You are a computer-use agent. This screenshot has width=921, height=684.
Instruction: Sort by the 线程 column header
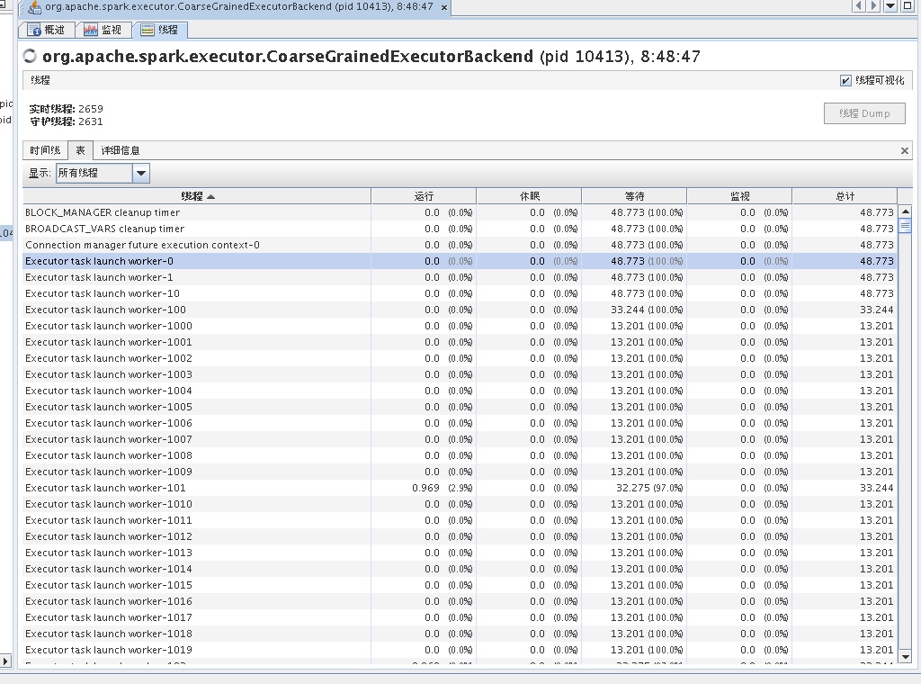[197, 196]
